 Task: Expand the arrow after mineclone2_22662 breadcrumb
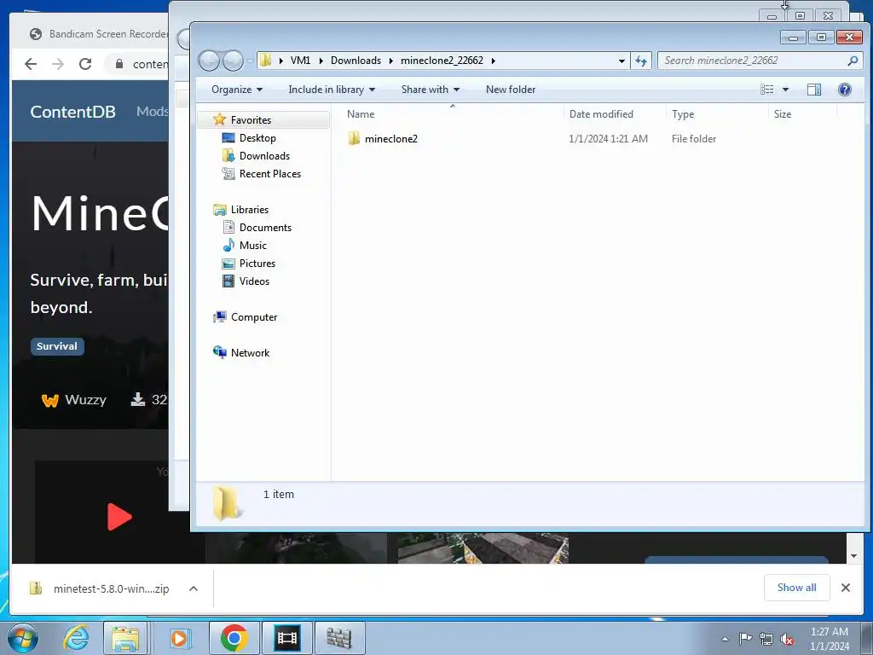494,61
